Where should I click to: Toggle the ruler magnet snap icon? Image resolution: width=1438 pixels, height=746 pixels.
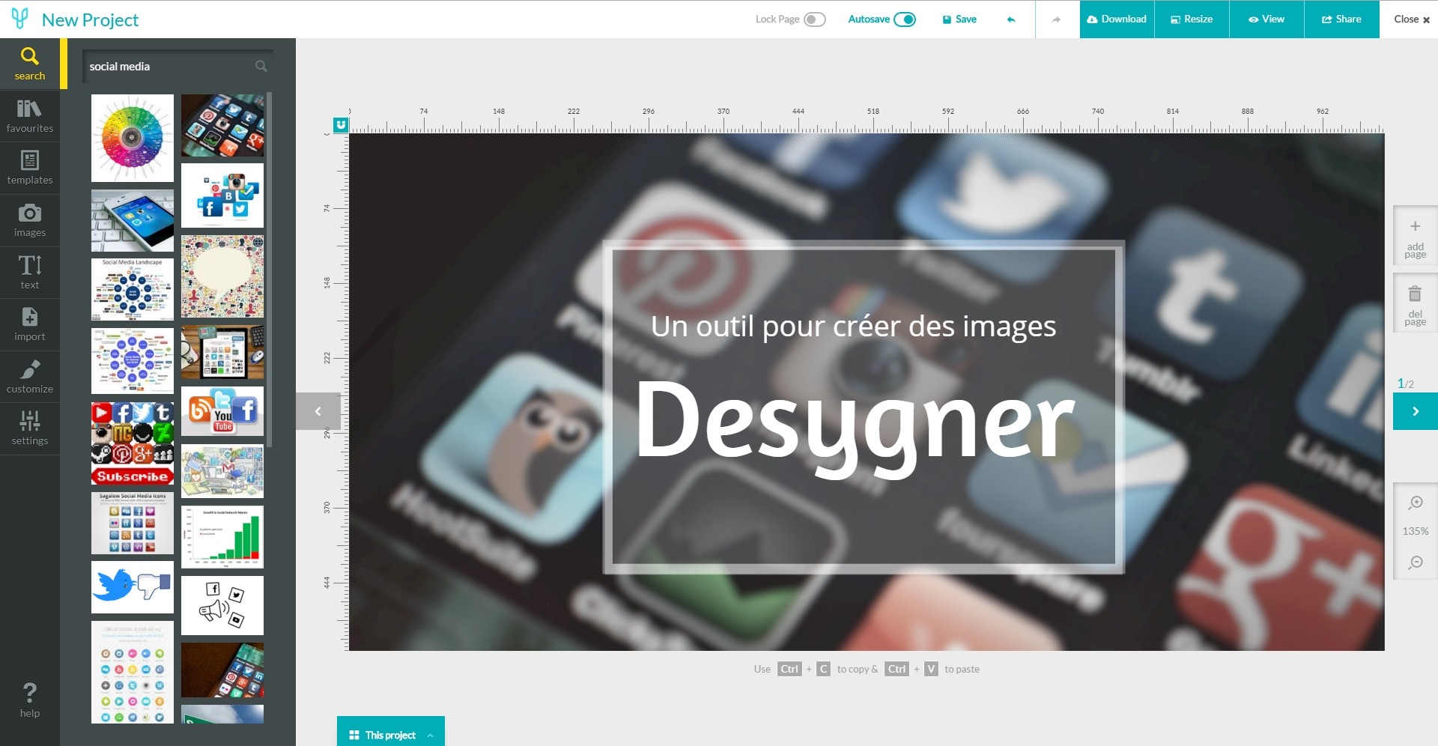[342, 124]
